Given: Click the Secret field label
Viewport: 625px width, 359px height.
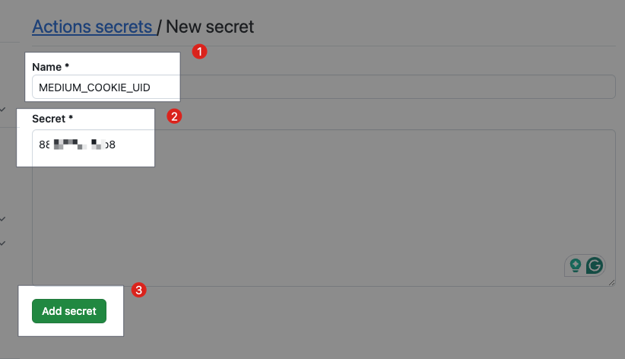Looking at the screenshot, I should pos(50,119).
